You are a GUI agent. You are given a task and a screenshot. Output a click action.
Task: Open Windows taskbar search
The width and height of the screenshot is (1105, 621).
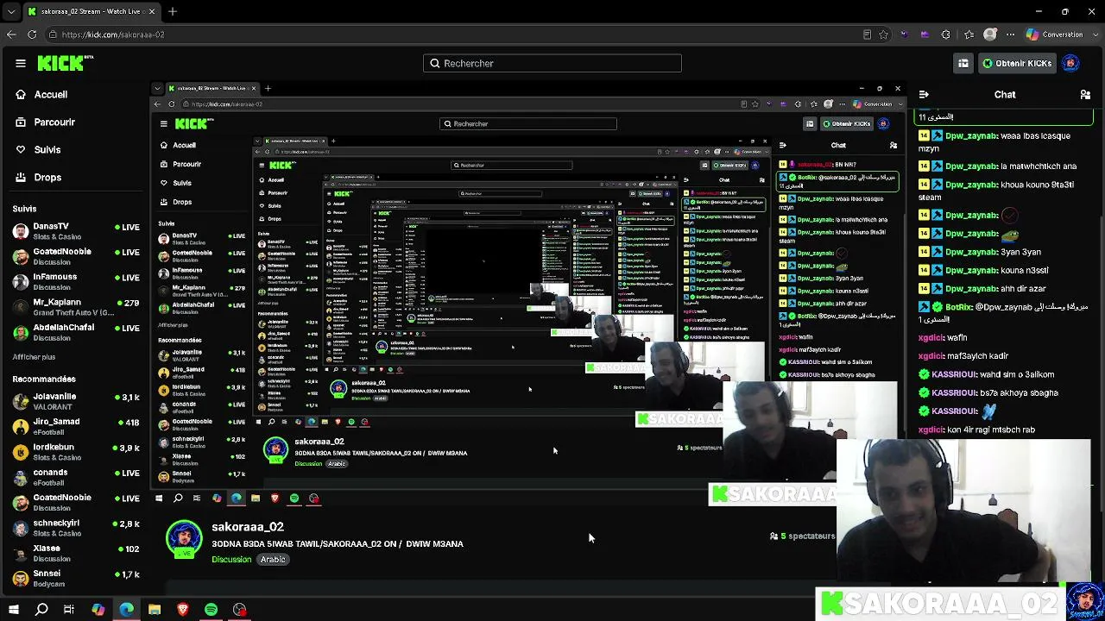pos(41,610)
